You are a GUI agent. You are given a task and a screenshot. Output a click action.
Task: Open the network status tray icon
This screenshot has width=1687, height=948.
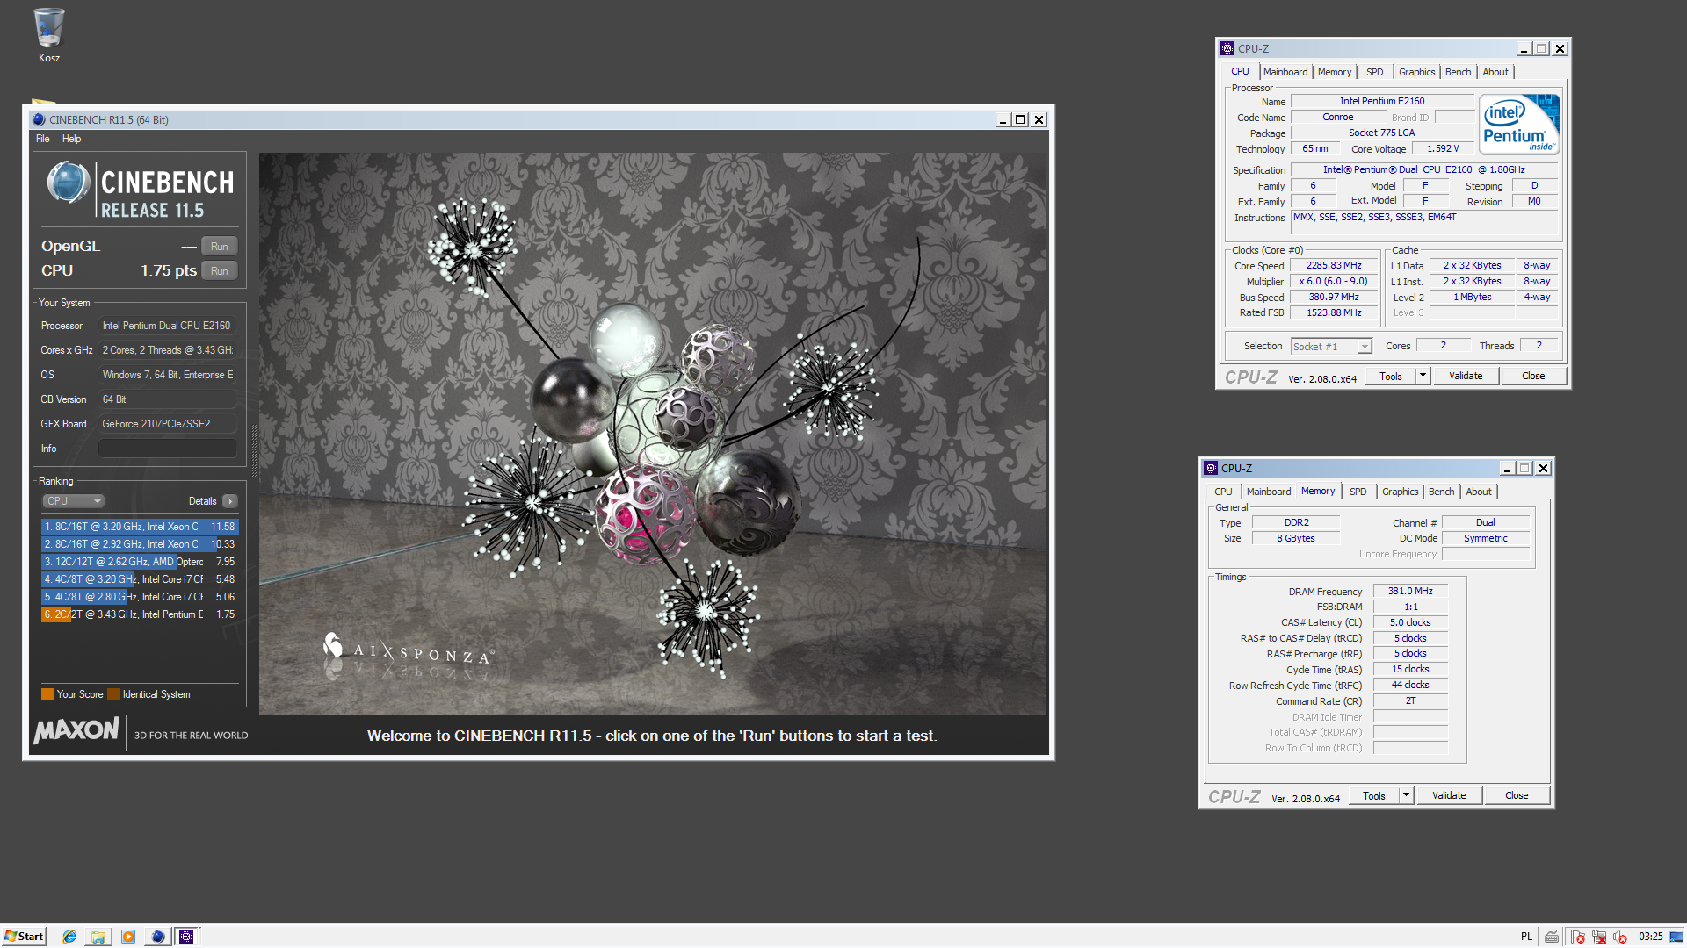click(x=1599, y=937)
